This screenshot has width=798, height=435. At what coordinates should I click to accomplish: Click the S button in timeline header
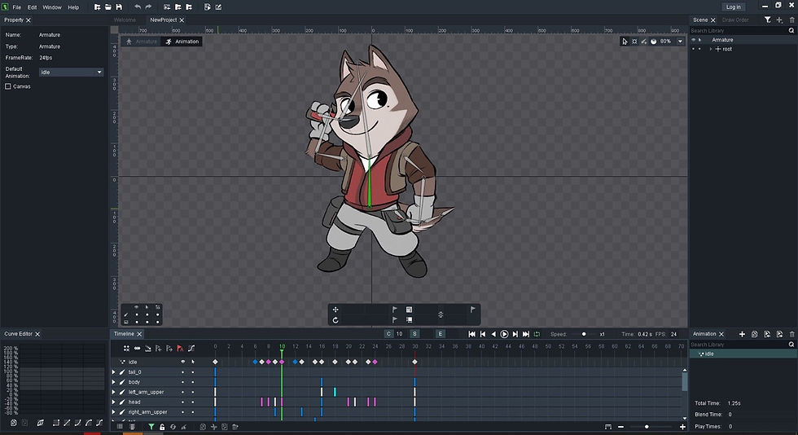(414, 334)
